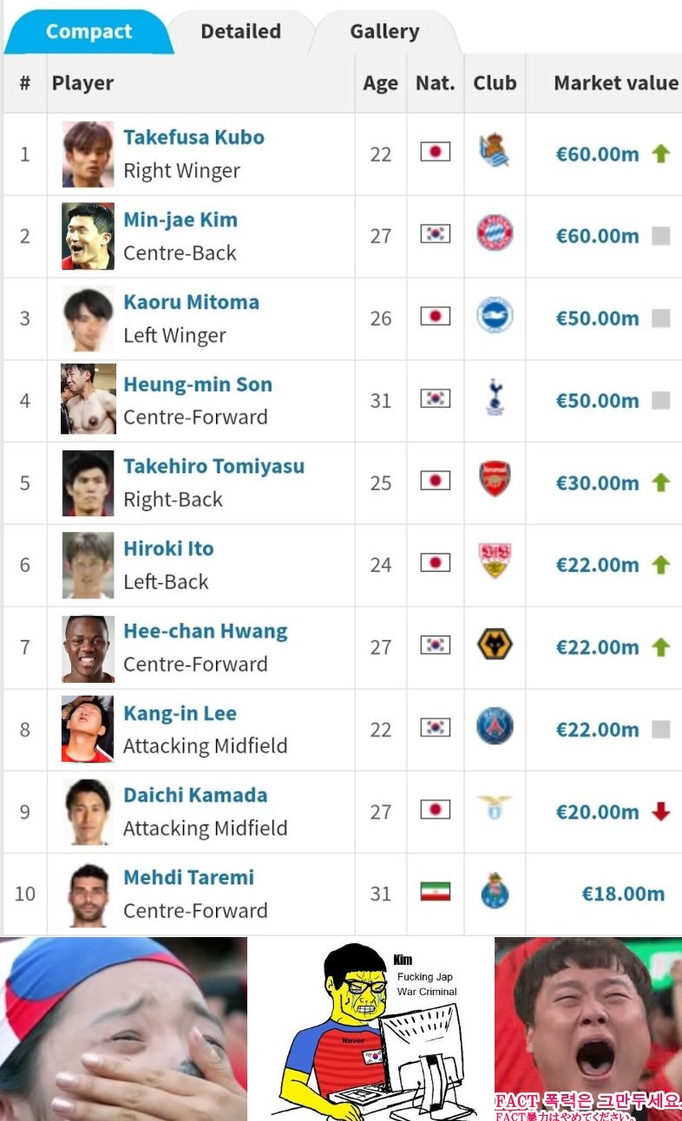Select the Brighton club crest icon
The image size is (682, 1121).
pos(495,316)
